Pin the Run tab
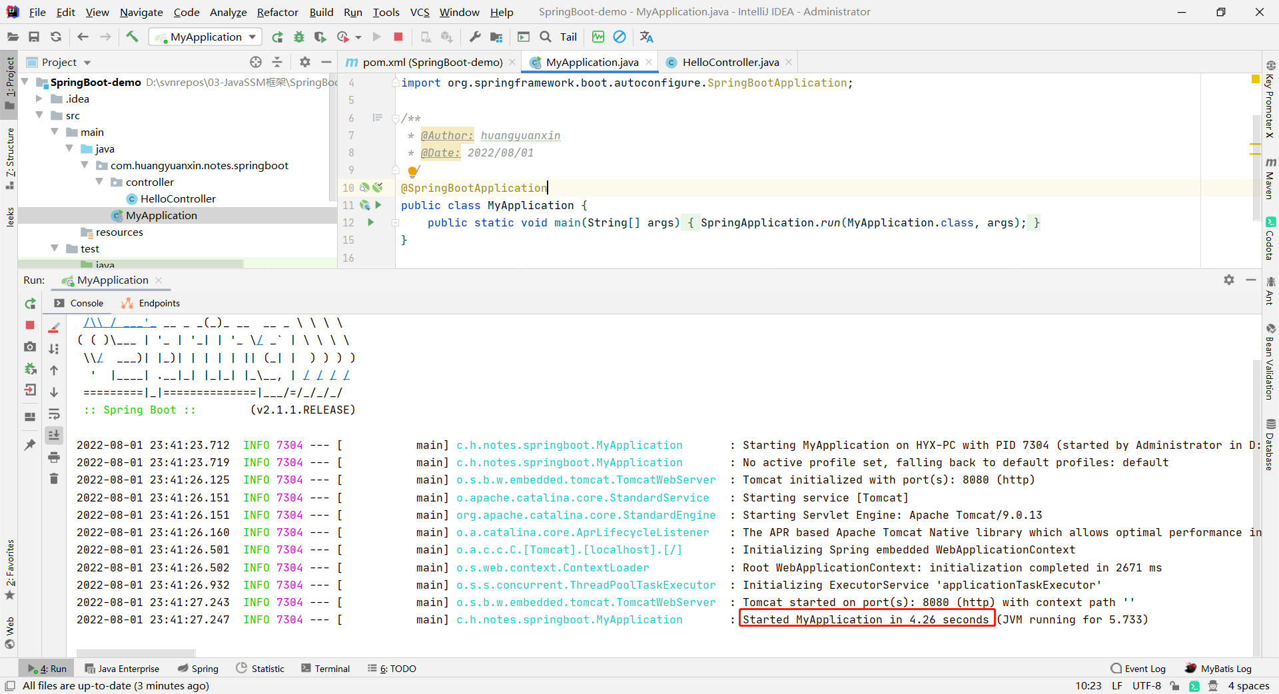The height and width of the screenshot is (694, 1279). 30,444
